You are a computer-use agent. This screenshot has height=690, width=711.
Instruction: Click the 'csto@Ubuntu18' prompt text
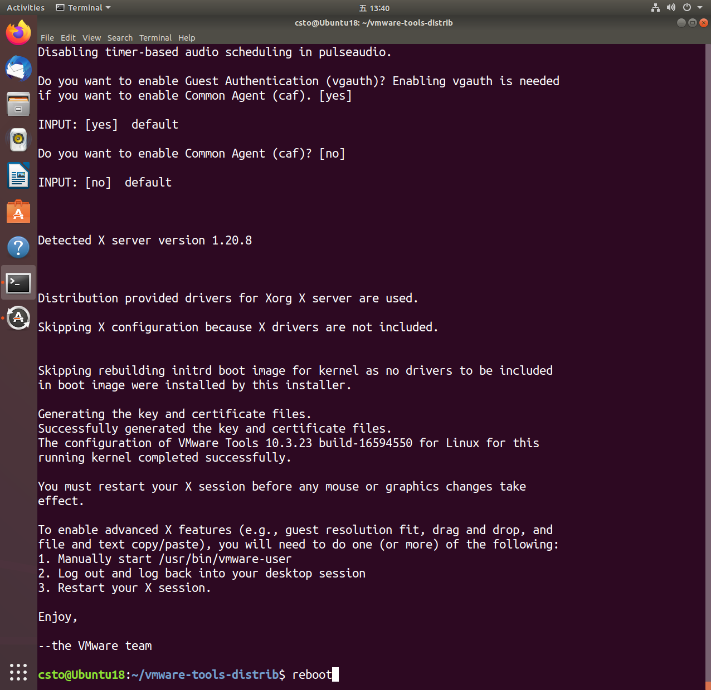coord(81,674)
